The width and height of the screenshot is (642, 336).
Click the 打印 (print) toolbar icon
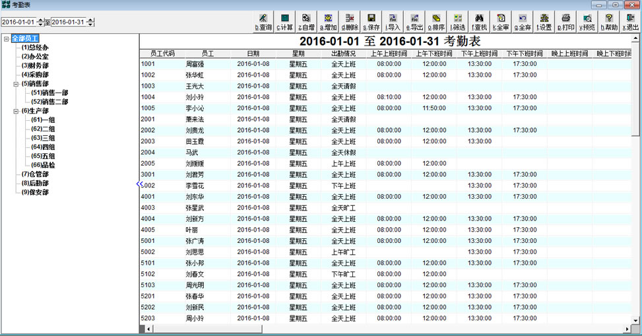(x=566, y=22)
